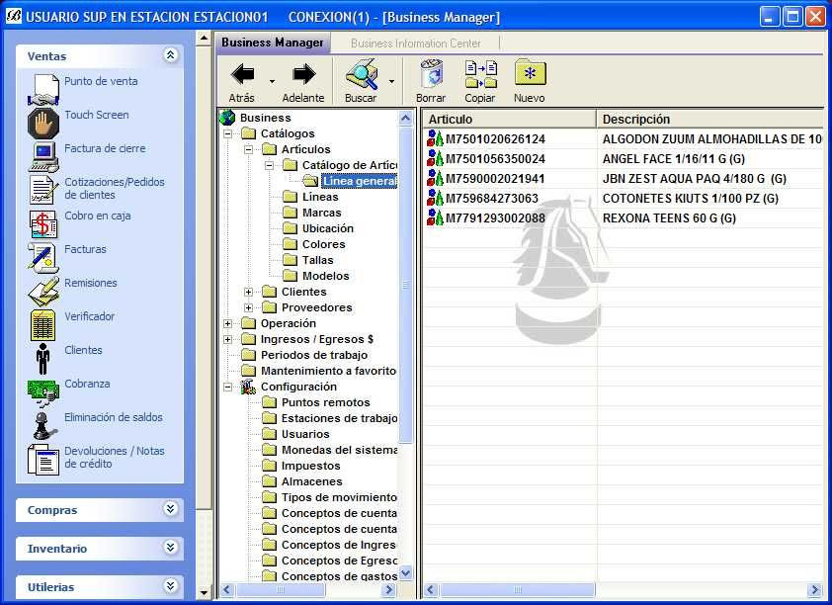
Task: Sort by the Articulo column header
Action: pos(509,119)
